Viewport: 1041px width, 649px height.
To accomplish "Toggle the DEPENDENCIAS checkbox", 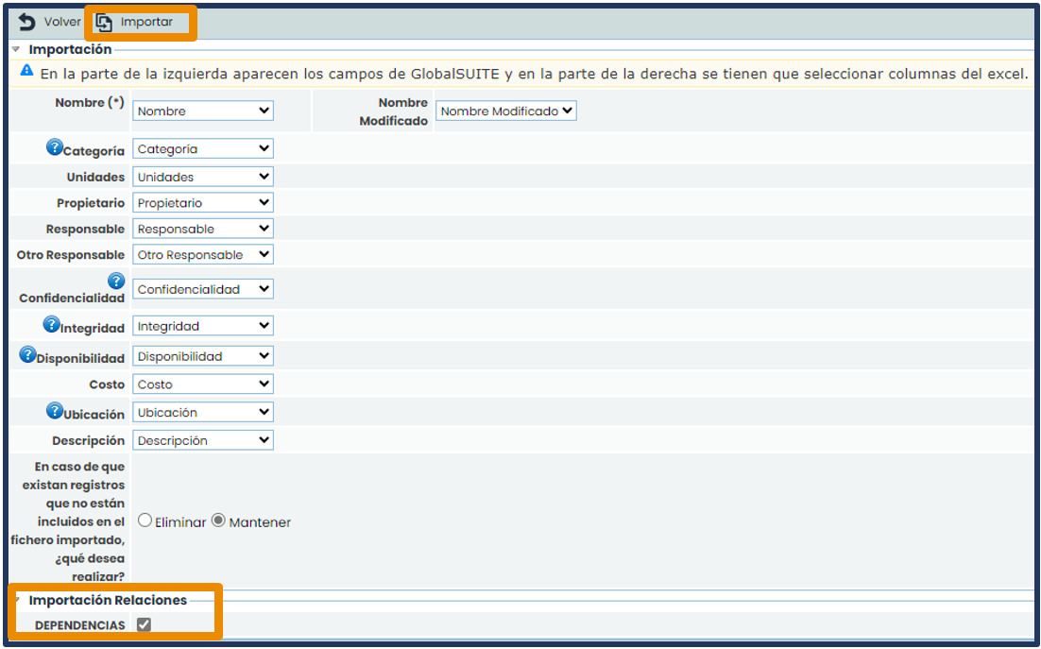I will (x=144, y=624).
